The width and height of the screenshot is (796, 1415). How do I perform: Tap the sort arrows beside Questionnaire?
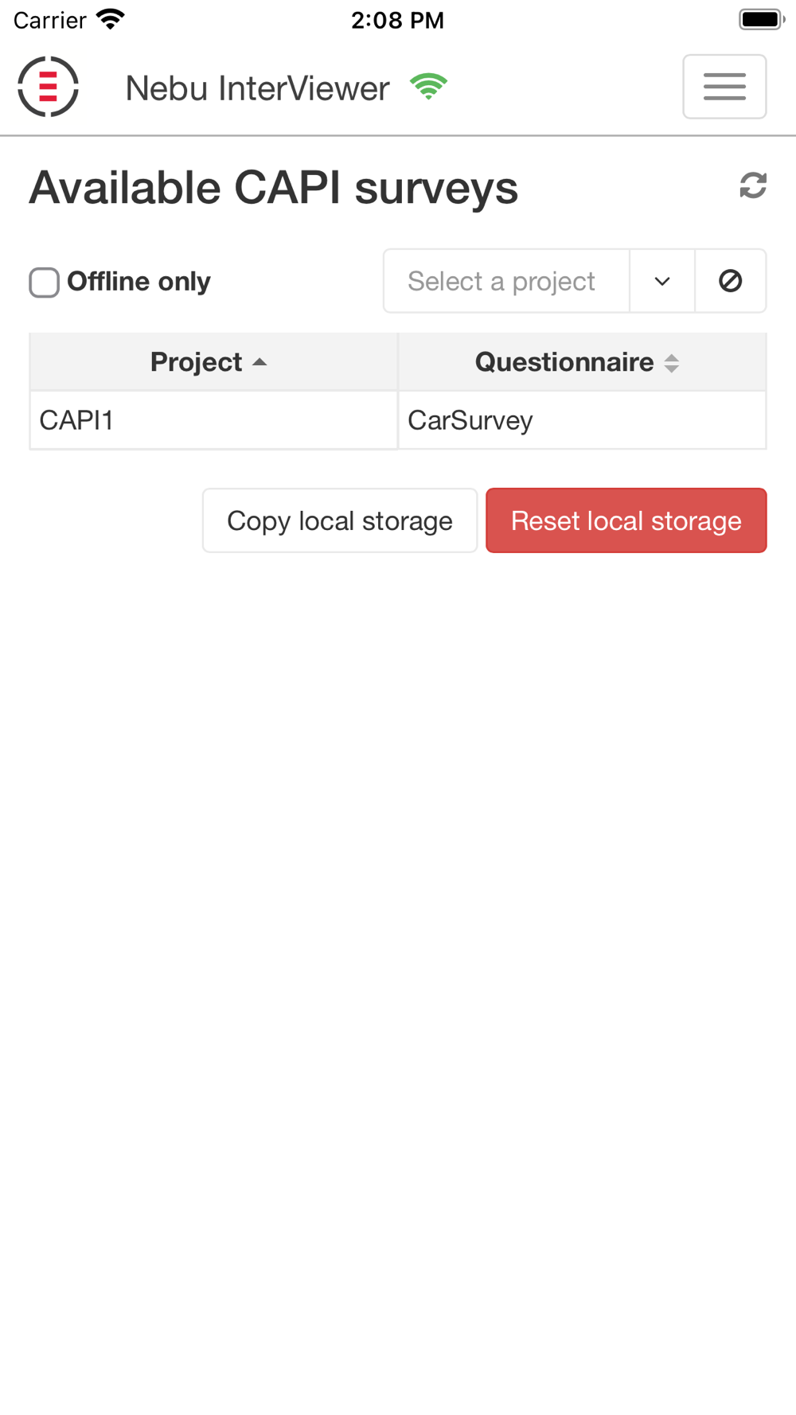pyautogui.click(x=672, y=363)
